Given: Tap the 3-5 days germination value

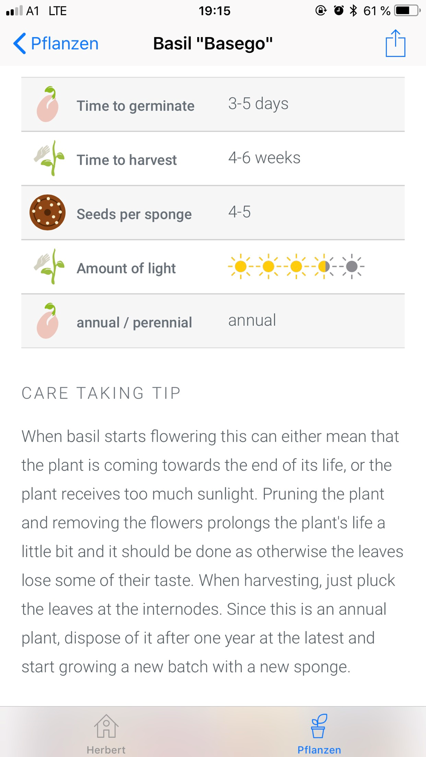Looking at the screenshot, I should (258, 104).
